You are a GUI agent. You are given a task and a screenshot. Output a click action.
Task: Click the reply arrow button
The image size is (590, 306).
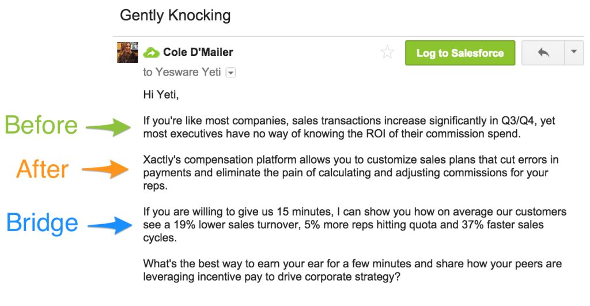(542, 53)
